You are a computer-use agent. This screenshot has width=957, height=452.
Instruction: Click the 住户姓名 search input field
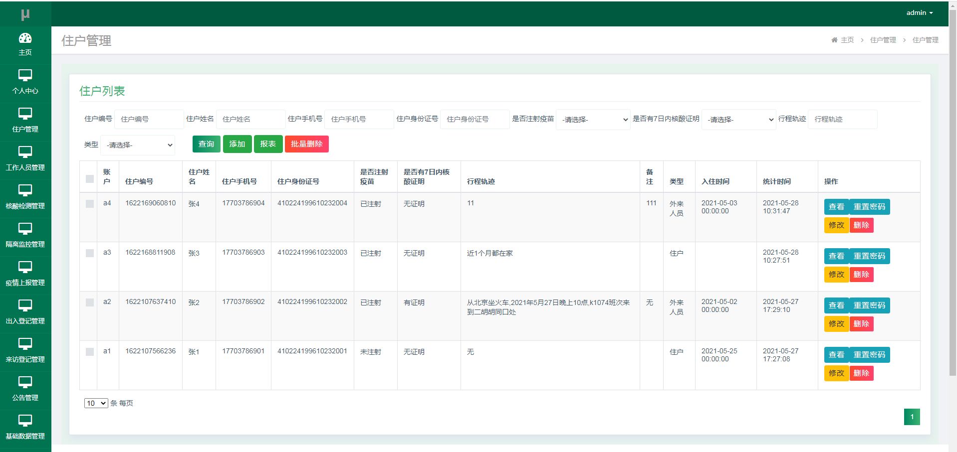[x=251, y=120]
